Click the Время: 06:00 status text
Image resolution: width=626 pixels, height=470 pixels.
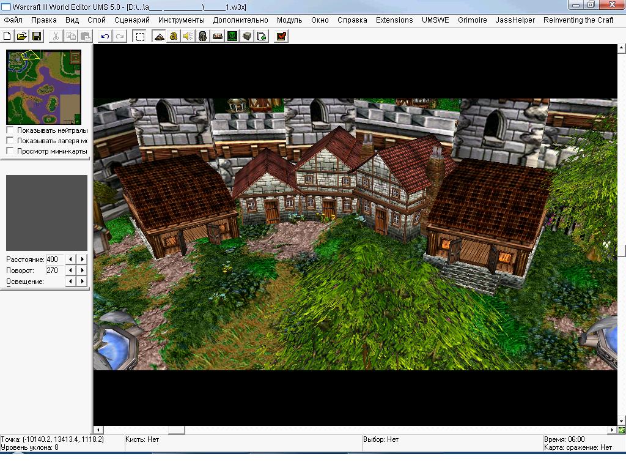click(564, 439)
